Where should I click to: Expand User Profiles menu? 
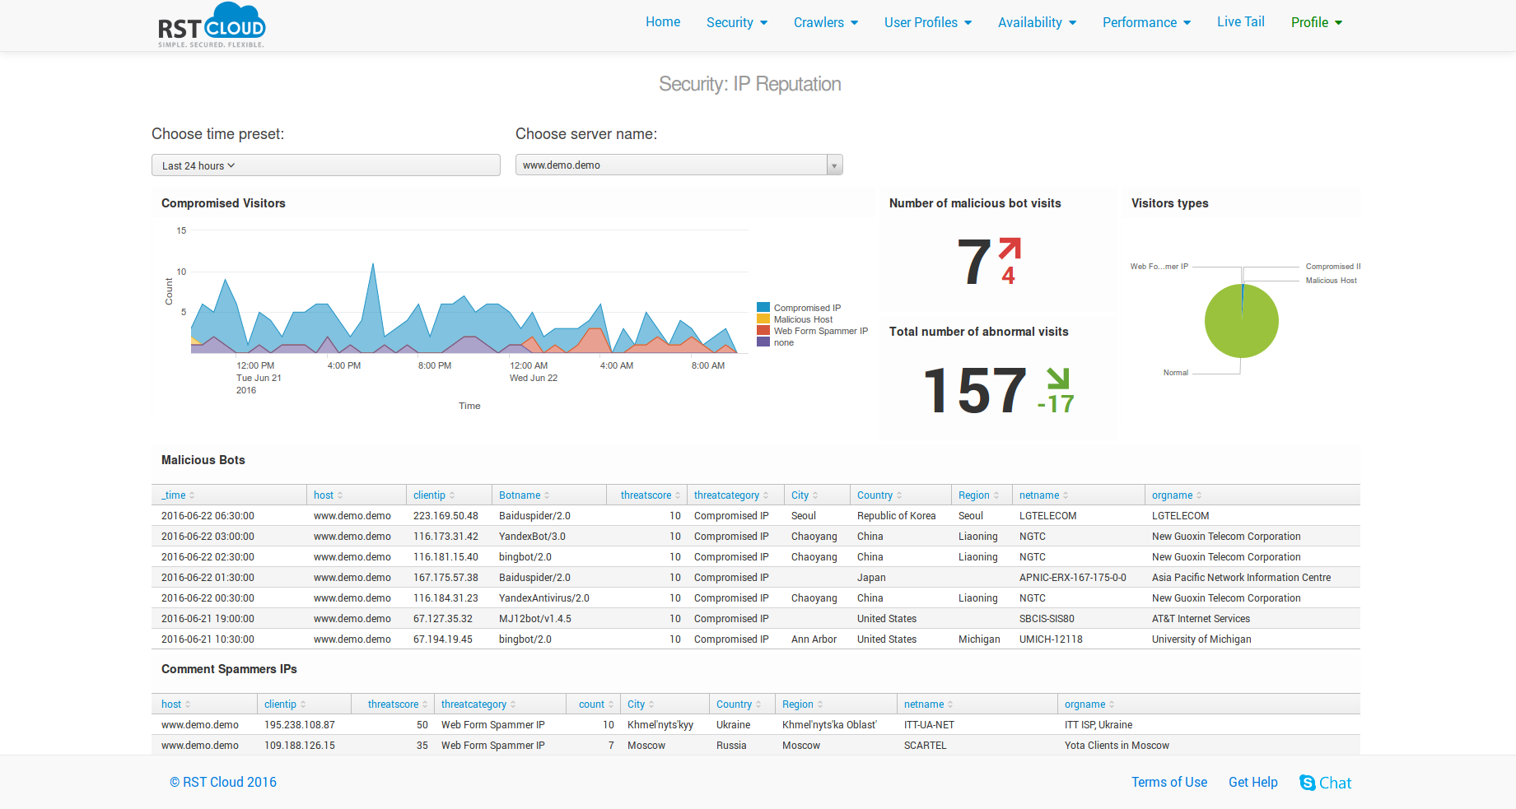pos(928,23)
